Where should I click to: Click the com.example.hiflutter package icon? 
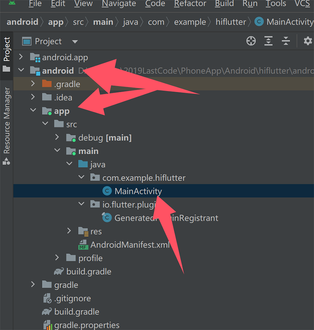(x=95, y=177)
